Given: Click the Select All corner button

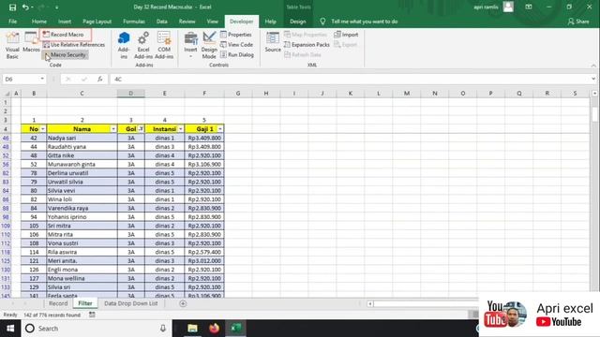Looking at the screenshot, I should (7, 94).
